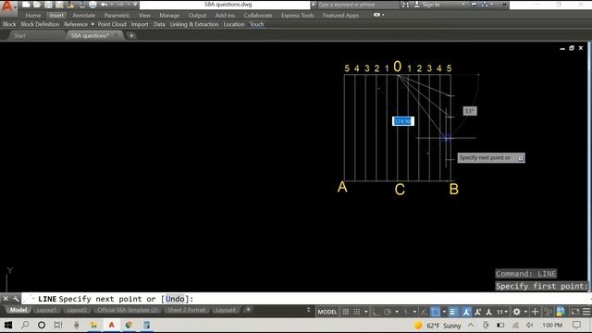
Task: Click the Sign In button
Action: [x=427, y=5]
